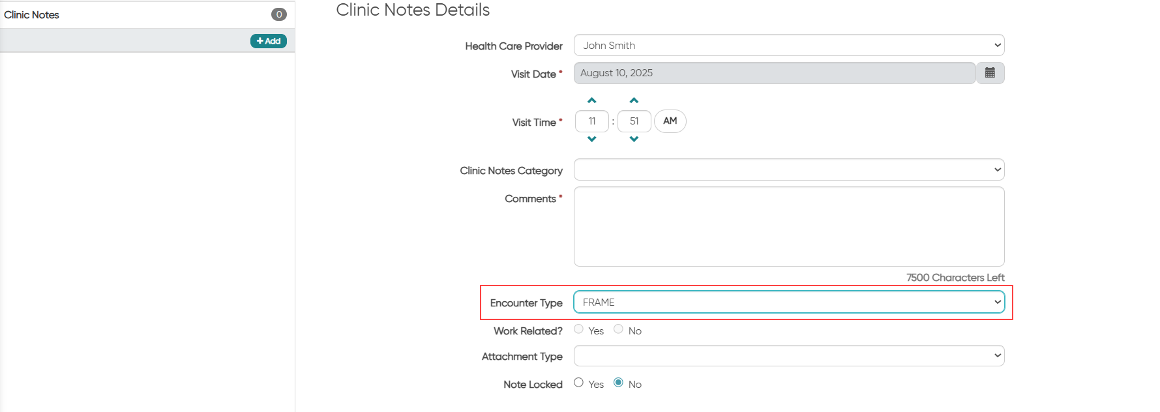Open the Attachment Type dropdown
1160x412 pixels.
pyautogui.click(x=789, y=355)
